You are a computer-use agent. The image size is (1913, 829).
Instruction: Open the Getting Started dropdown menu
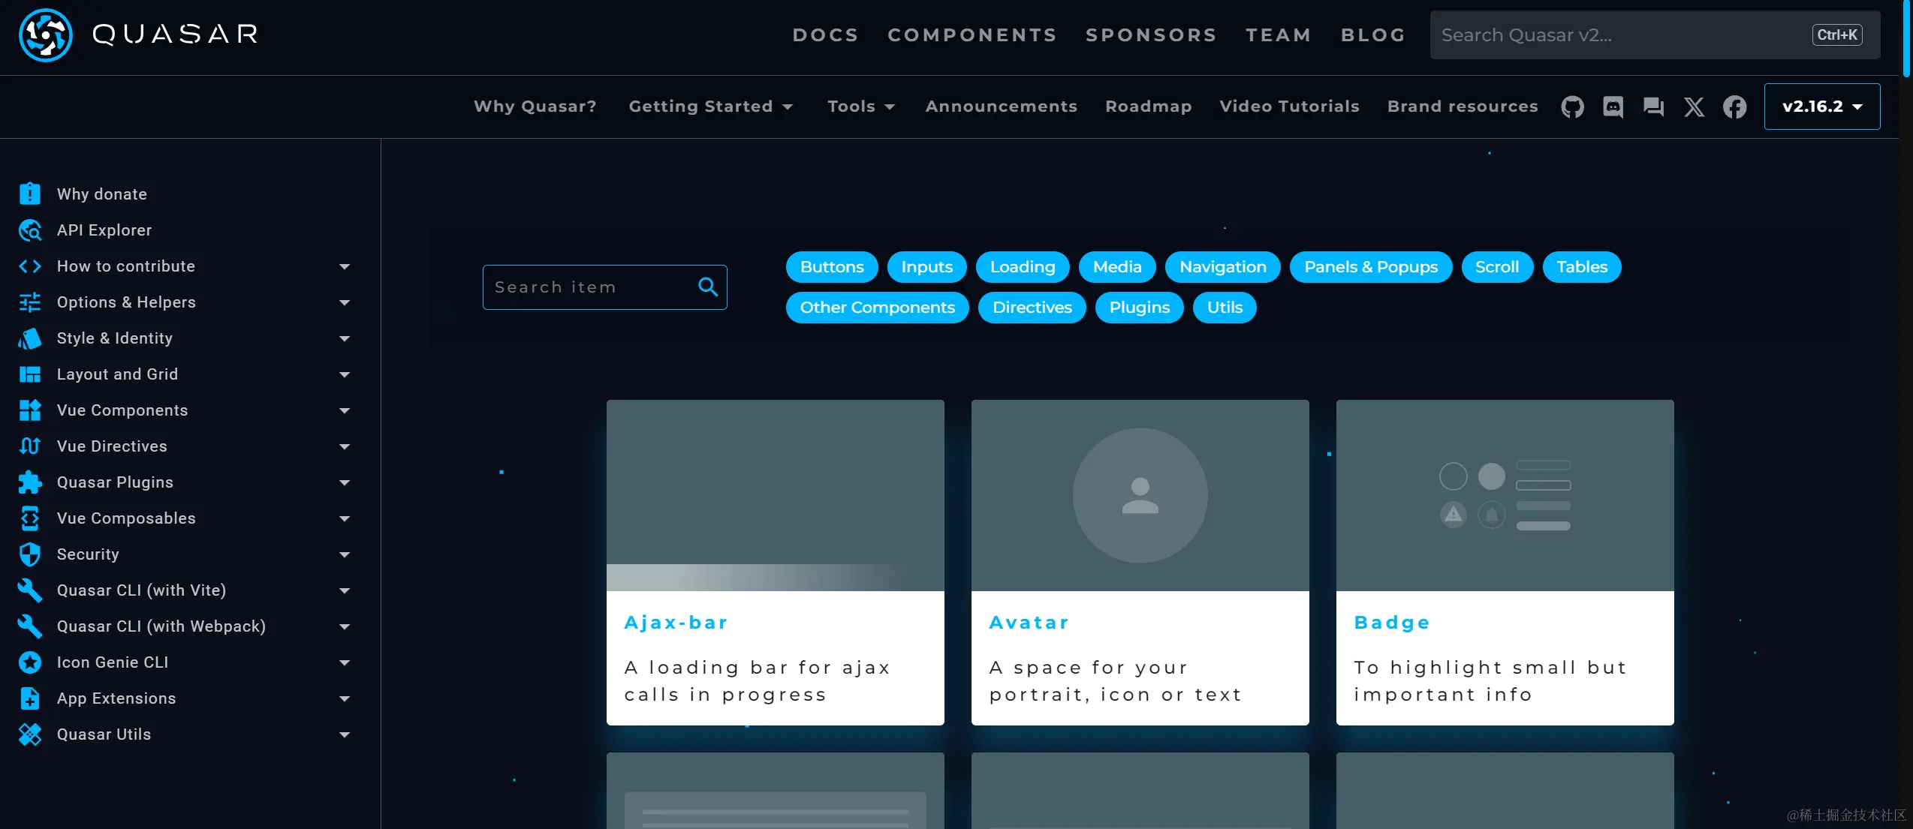[x=710, y=107]
